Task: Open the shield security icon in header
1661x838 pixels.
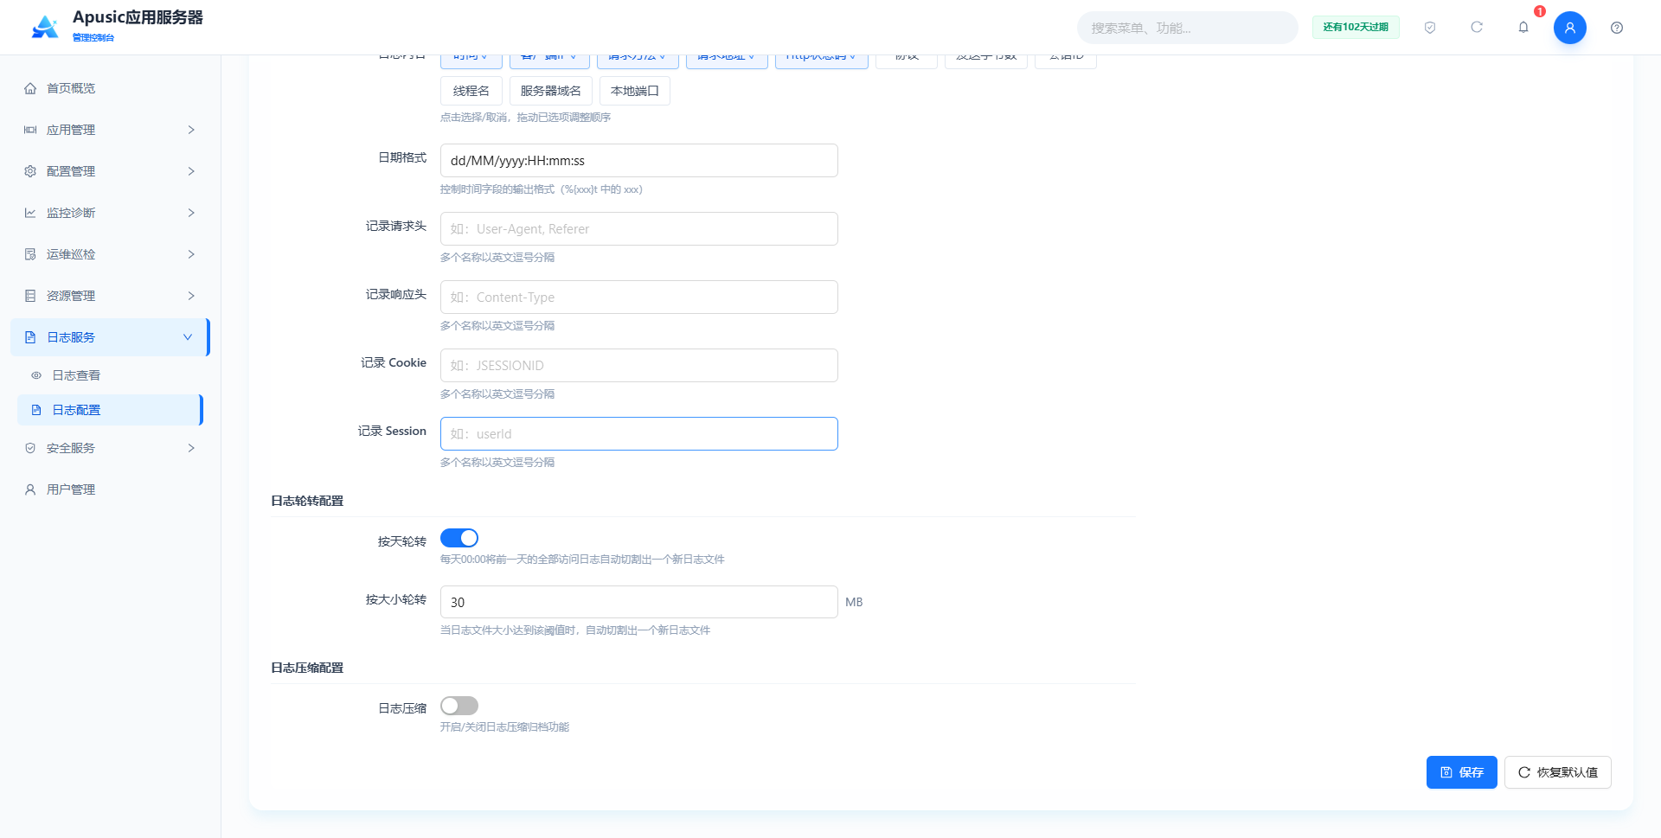Action: (x=1430, y=28)
